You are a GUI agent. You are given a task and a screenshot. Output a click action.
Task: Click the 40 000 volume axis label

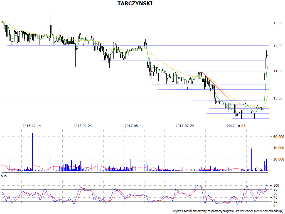point(279,148)
